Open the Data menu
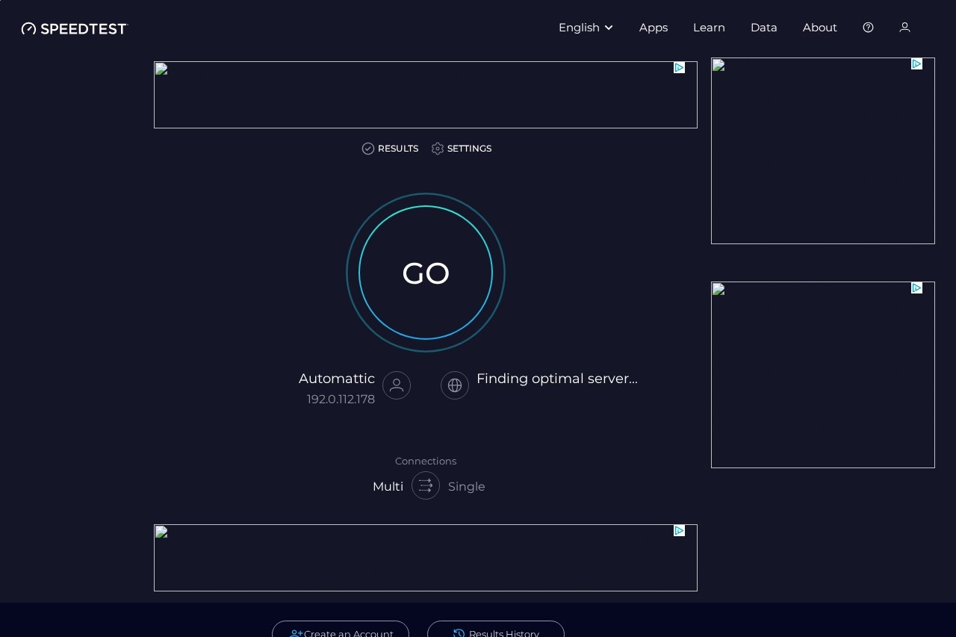This screenshot has height=637, width=956. [x=764, y=28]
